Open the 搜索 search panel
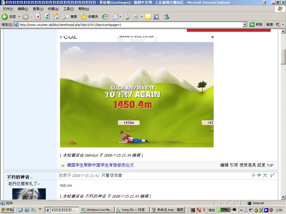The image size is (286, 214). pos(70,17)
